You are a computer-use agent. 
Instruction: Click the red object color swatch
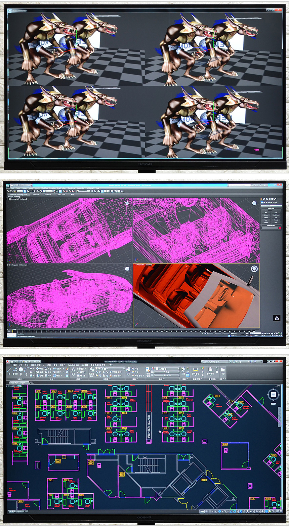click(x=279, y=228)
